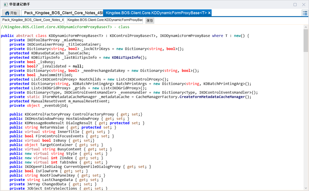
Task: Click '_isBusy' field name
Action: click(46, 62)
